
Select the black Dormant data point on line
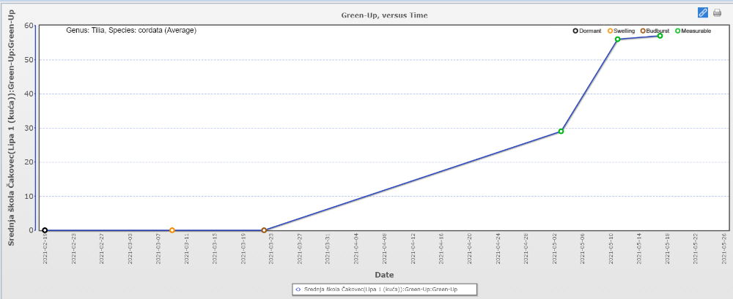tap(45, 230)
